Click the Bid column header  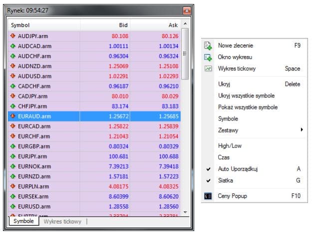(123, 24)
